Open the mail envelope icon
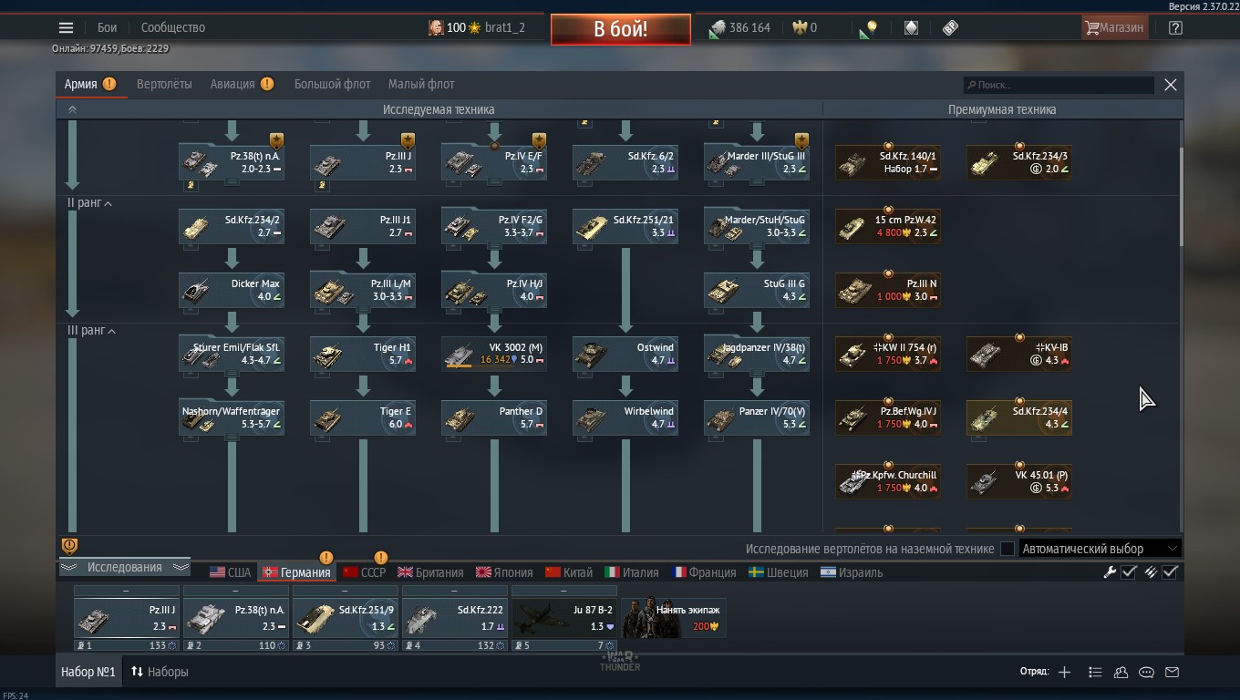Viewport: 1240px width, 700px height. click(1172, 672)
